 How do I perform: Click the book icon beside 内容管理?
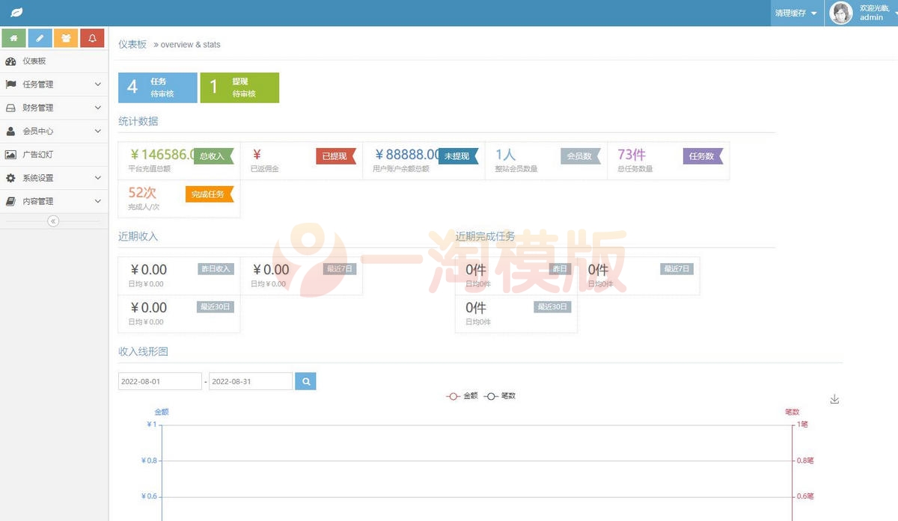point(10,201)
